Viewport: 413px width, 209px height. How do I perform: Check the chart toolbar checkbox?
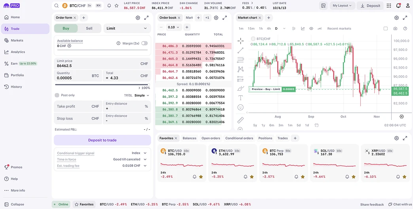[x=386, y=28]
